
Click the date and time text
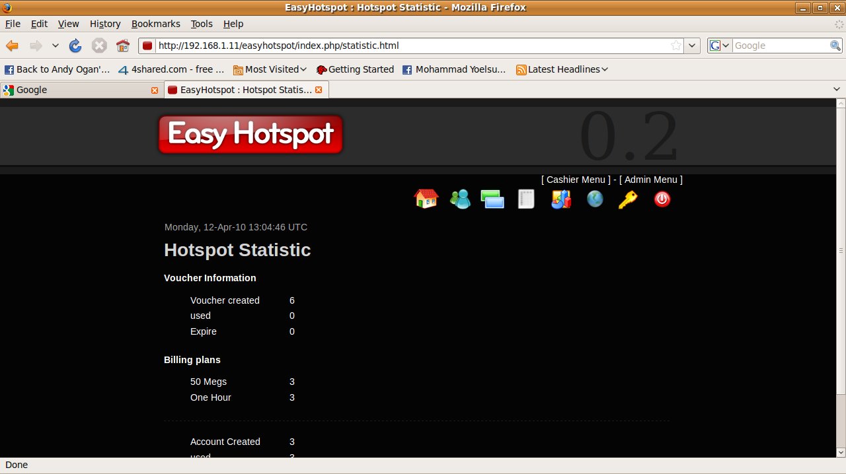(236, 227)
